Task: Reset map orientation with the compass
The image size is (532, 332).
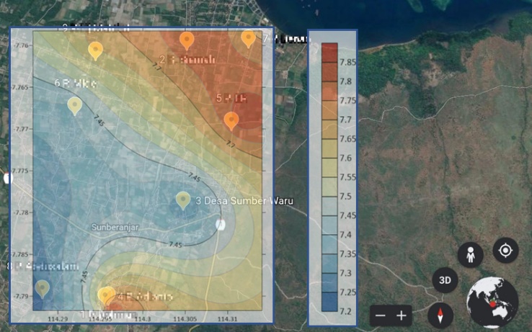Action: 440,315
